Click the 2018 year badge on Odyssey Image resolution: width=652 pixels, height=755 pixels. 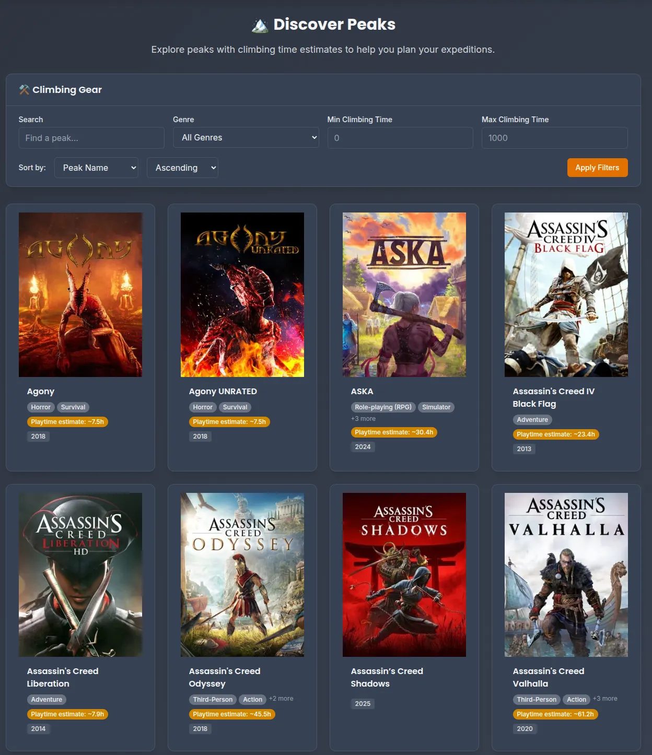(x=200, y=729)
